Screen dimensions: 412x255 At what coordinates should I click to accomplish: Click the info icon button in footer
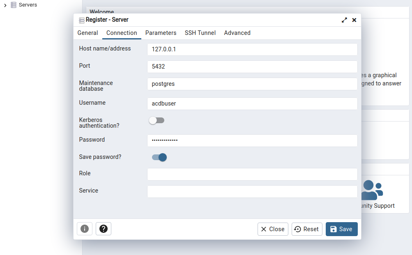pyautogui.click(x=85, y=229)
